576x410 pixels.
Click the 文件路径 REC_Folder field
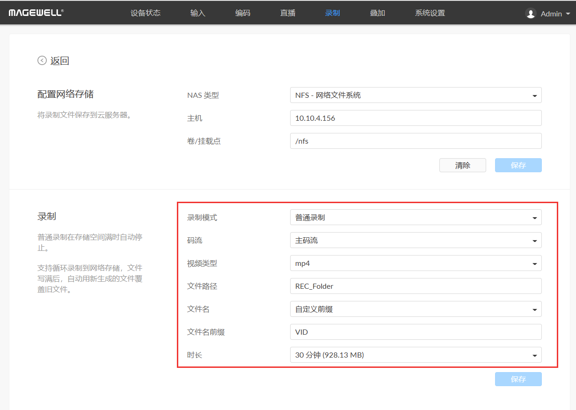click(x=416, y=286)
